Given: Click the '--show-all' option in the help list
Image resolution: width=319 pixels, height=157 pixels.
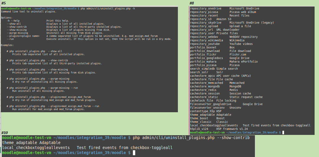Looking at the screenshot, I should 14,24.
